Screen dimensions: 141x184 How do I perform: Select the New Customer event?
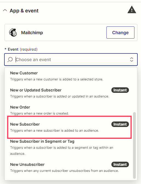click(x=71, y=76)
